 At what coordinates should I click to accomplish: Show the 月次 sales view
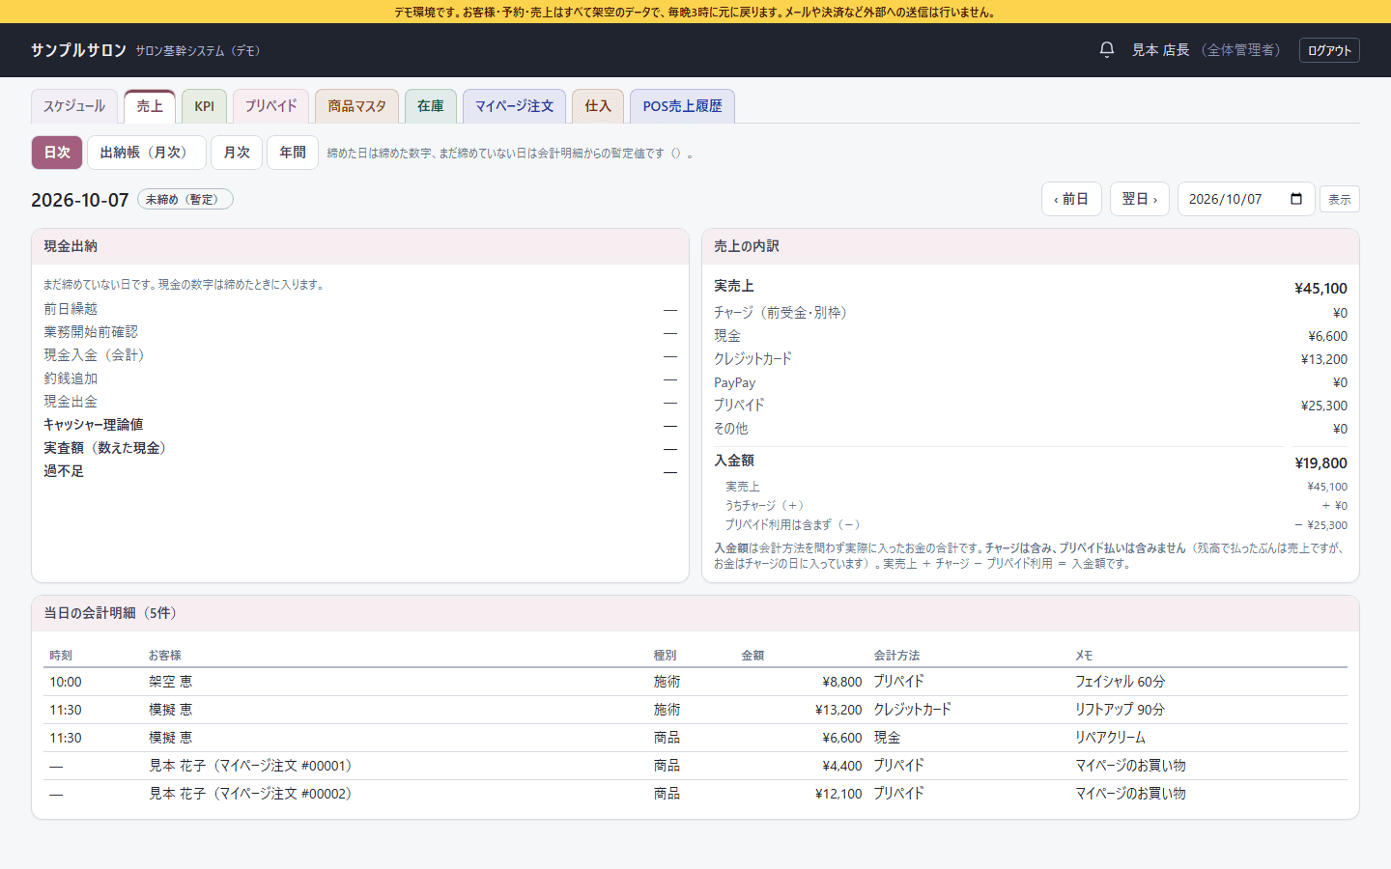click(x=237, y=153)
